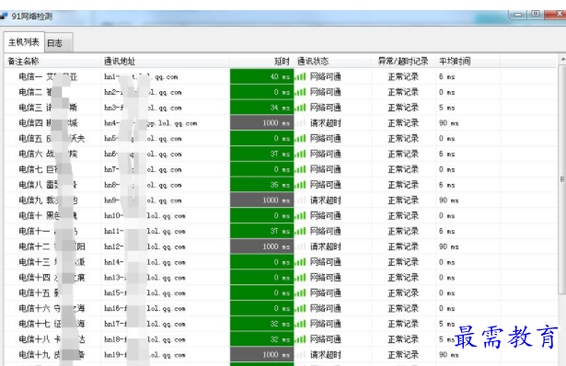Click the signal bars icon in the 电信十五 row

(300, 293)
